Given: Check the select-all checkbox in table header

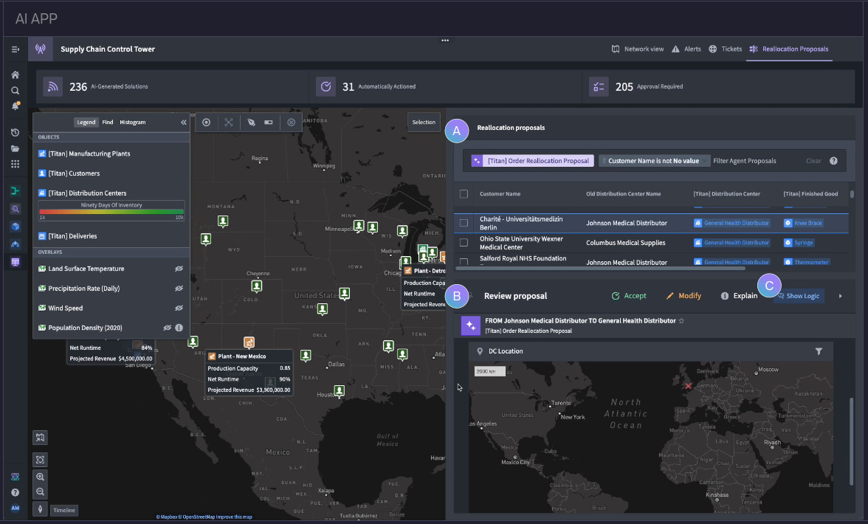Looking at the screenshot, I should pyautogui.click(x=464, y=194).
